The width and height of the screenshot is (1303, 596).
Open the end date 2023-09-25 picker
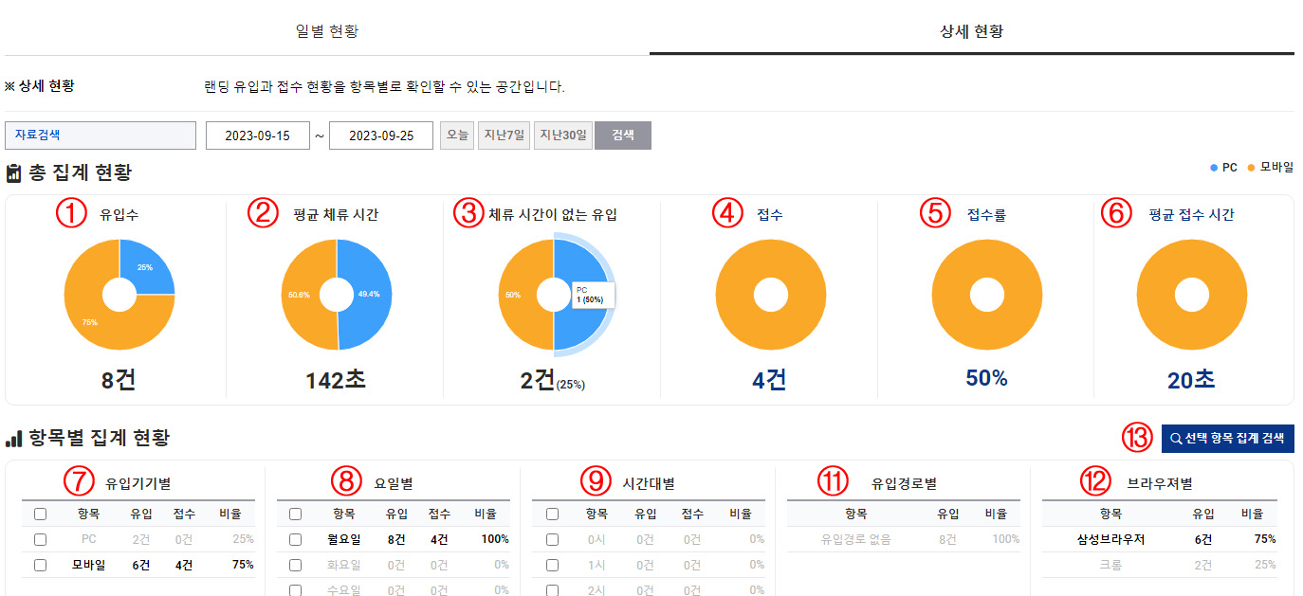(x=380, y=135)
